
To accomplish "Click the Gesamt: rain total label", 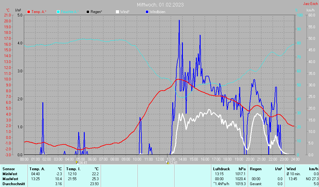I will click(x=256, y=184).
